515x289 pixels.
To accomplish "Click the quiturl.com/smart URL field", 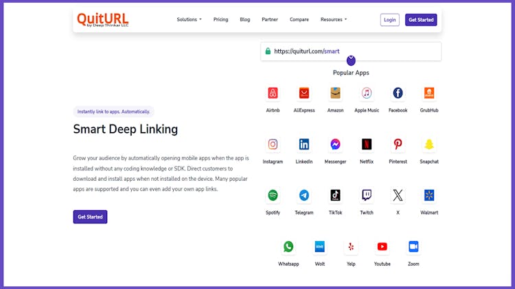I will [350, 51].
